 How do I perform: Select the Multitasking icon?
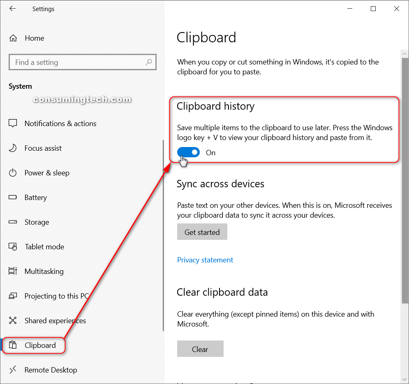tap(13, 271)
